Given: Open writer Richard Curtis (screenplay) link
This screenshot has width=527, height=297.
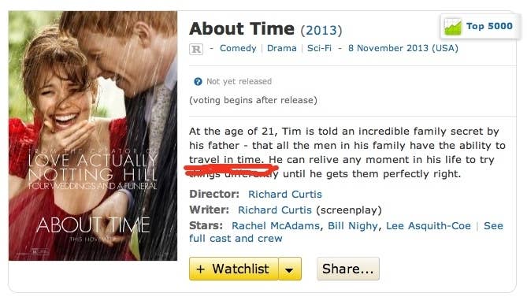Looking at the screenshot, I should 275,210.
